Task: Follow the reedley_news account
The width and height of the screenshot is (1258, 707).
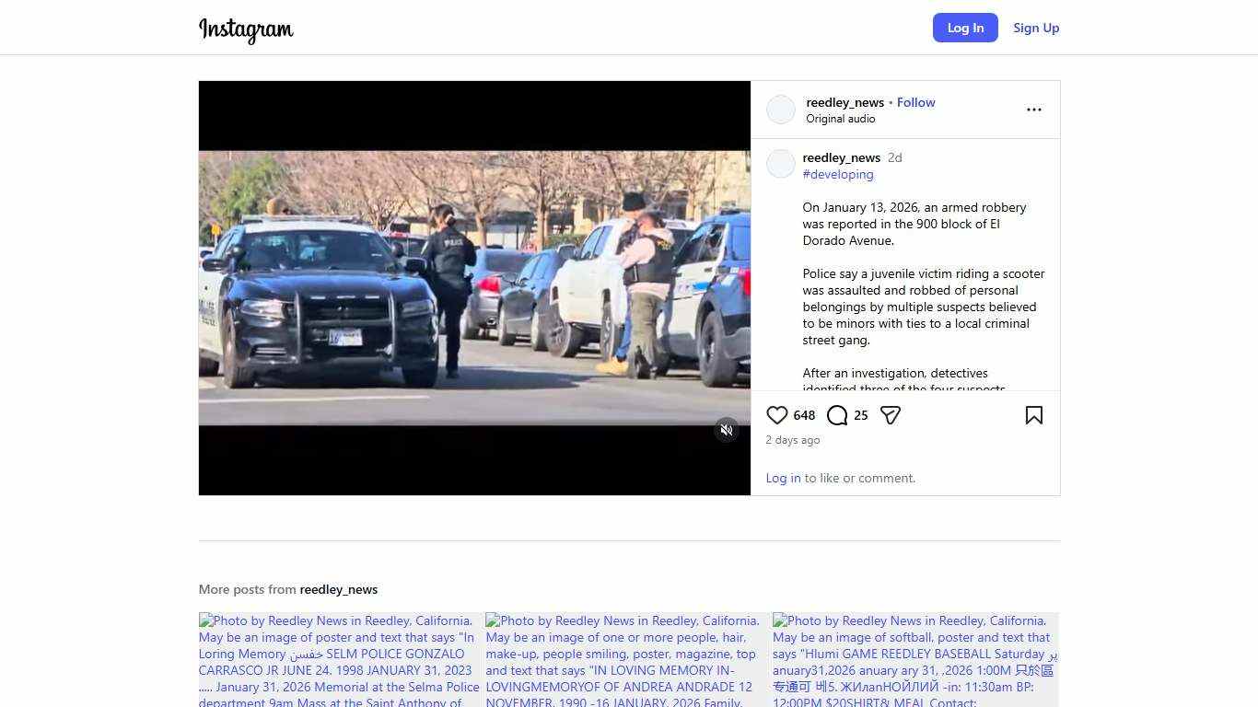Action: click(x=915, y=102)
